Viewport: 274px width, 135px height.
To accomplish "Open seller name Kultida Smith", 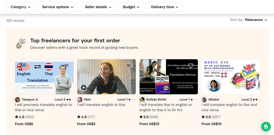I will (156, 100).
